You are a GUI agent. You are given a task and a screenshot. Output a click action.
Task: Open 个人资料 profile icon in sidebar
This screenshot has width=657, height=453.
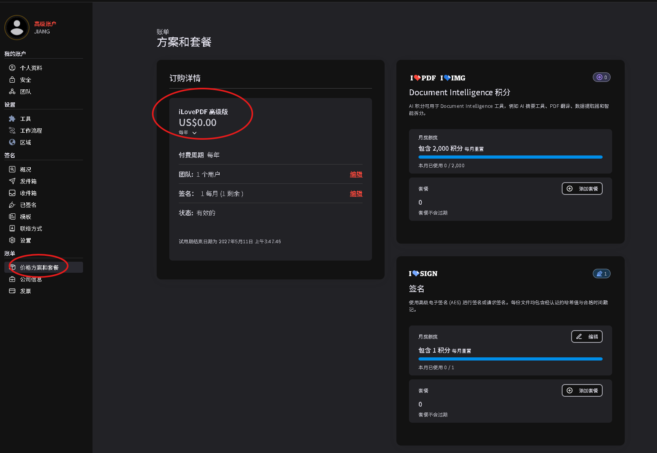click(12, 68)
